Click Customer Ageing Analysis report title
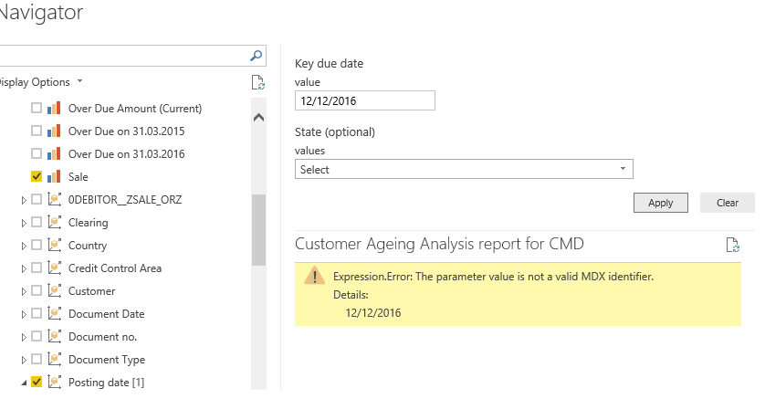 point(439,244)
